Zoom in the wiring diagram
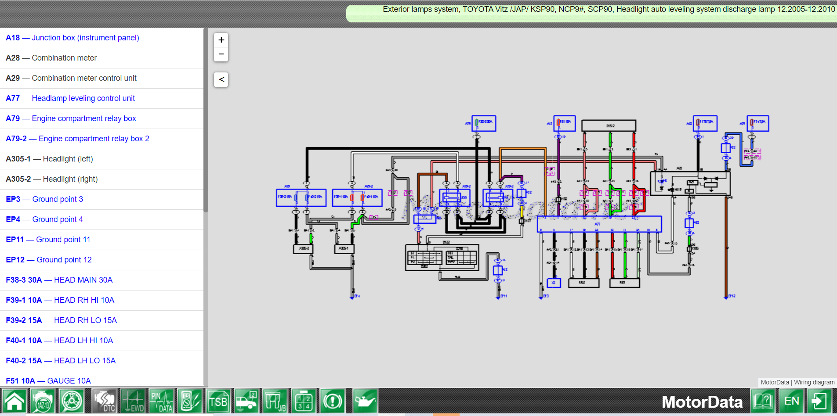837x416 pixels. coord(221,40)
